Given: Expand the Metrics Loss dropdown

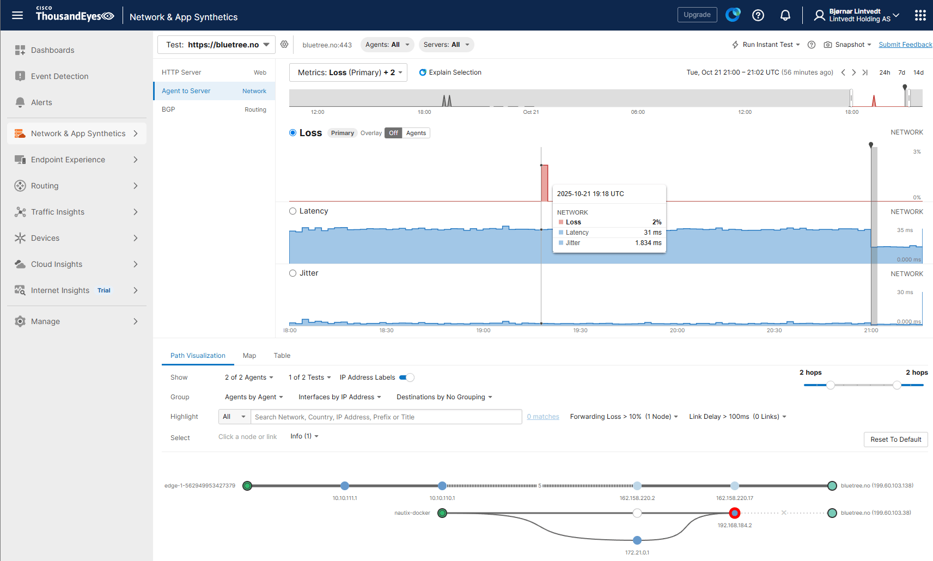Looking at the screenshot, I should pos(348,72).
